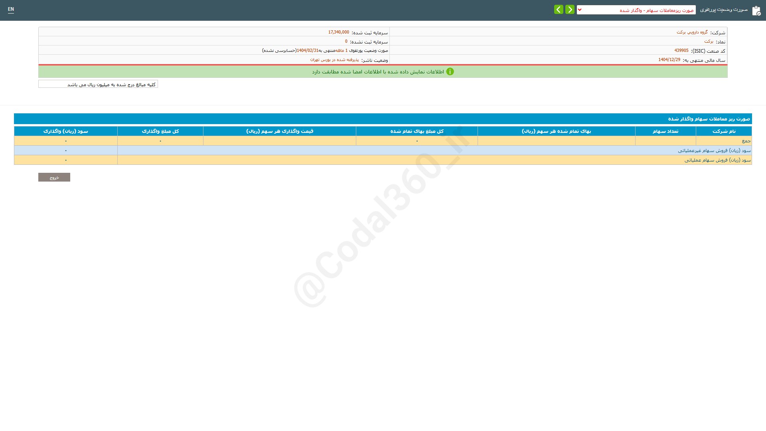Screen dimensions: 766x431
Task: Click the سود (زیان) واگذاری column header
Action: (65, 131)
